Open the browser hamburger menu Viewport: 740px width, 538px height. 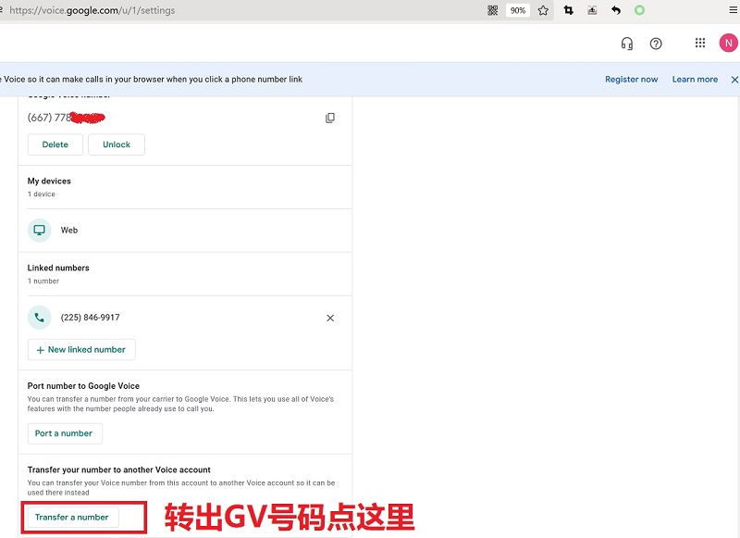tap(734, 10)
